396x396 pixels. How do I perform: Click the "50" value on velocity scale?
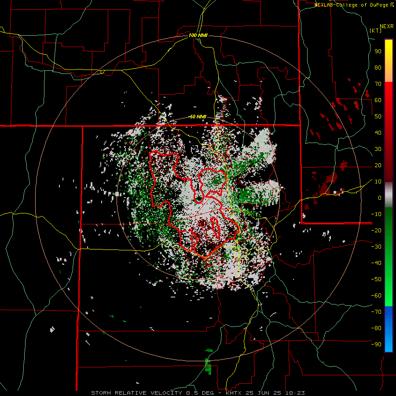378,117
